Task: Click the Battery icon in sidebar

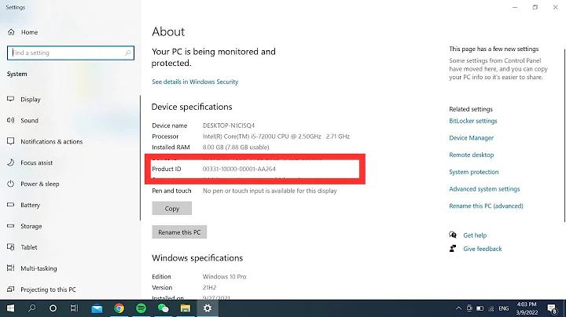Action: [x=11, y=205]
